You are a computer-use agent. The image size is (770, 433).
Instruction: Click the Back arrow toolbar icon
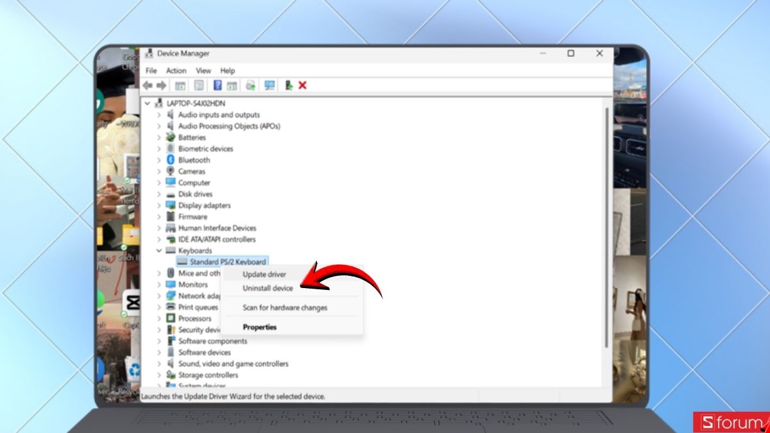point(148,85)
